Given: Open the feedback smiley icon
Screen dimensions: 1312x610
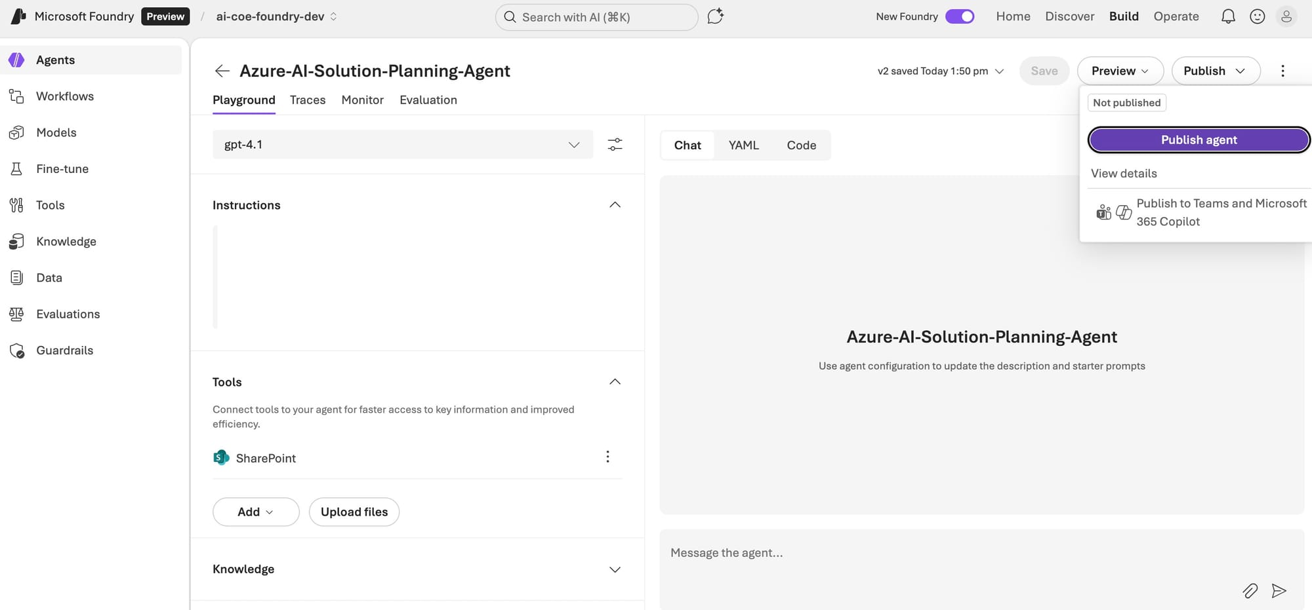Looking at the screenshot, I should [x=1257, y=16].
